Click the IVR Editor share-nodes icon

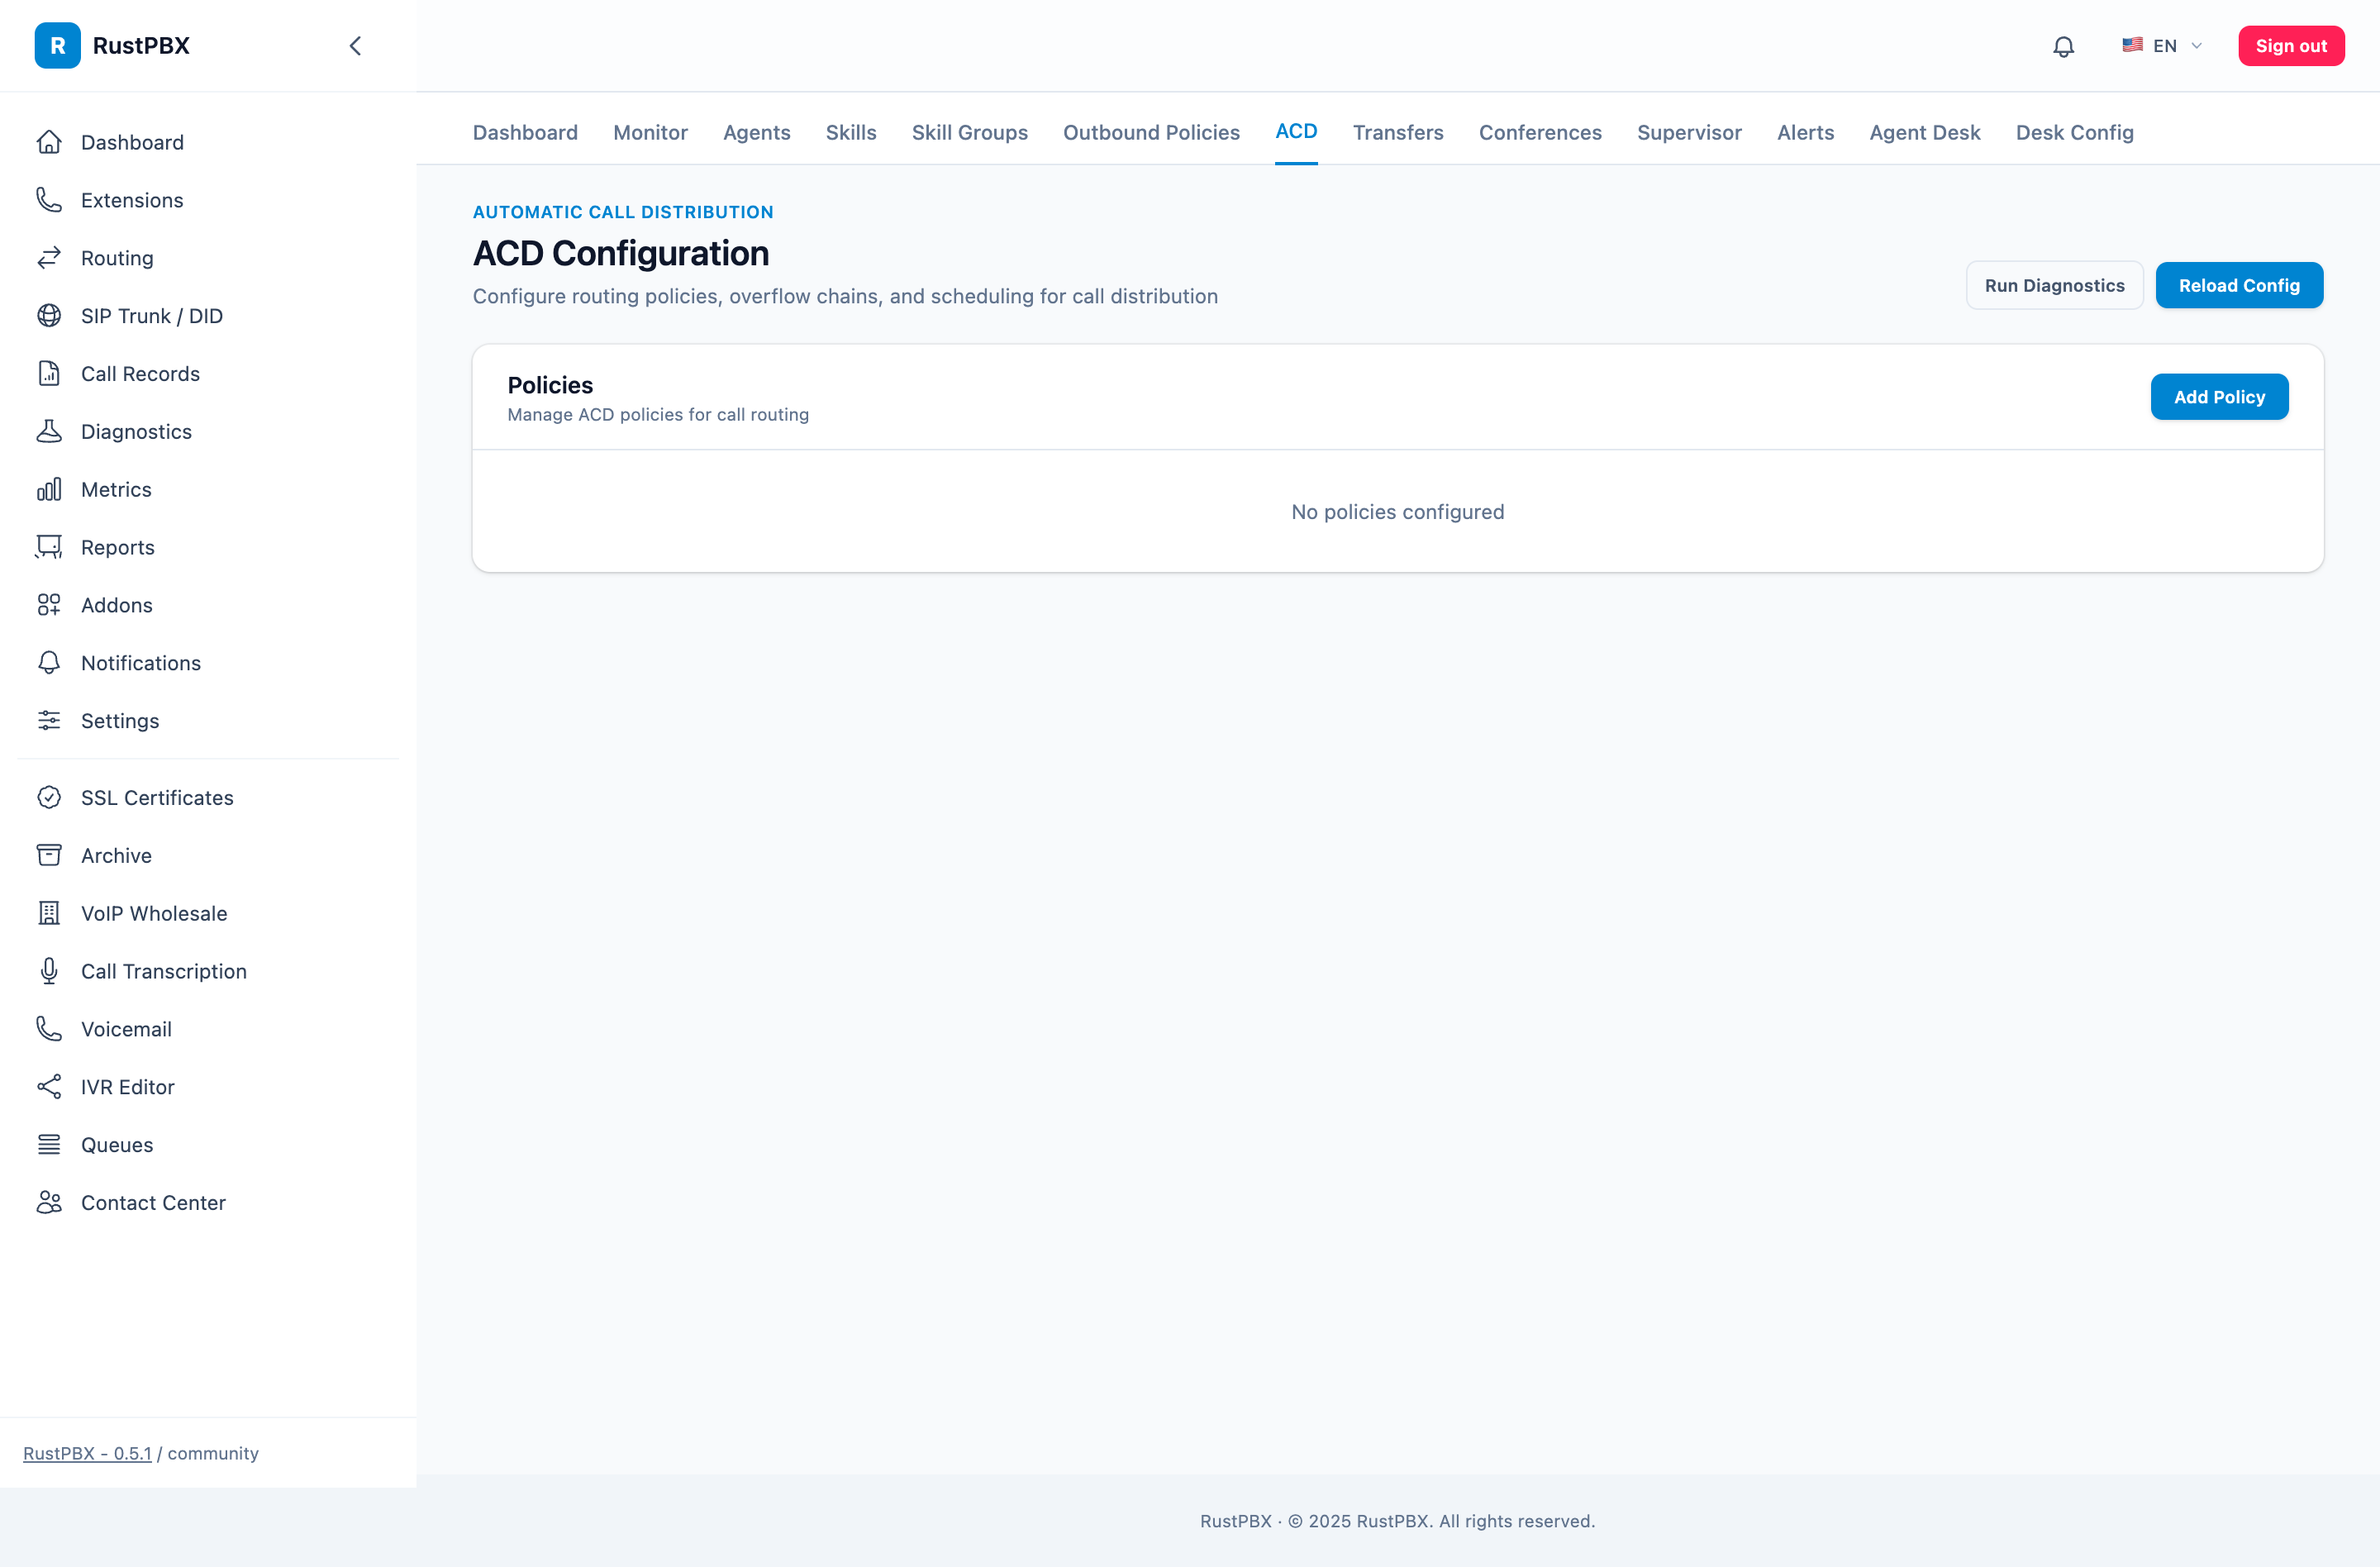pos(49,1087)
